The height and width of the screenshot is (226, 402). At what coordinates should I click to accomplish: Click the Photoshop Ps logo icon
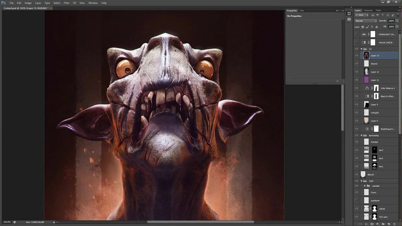coord(3,3)
